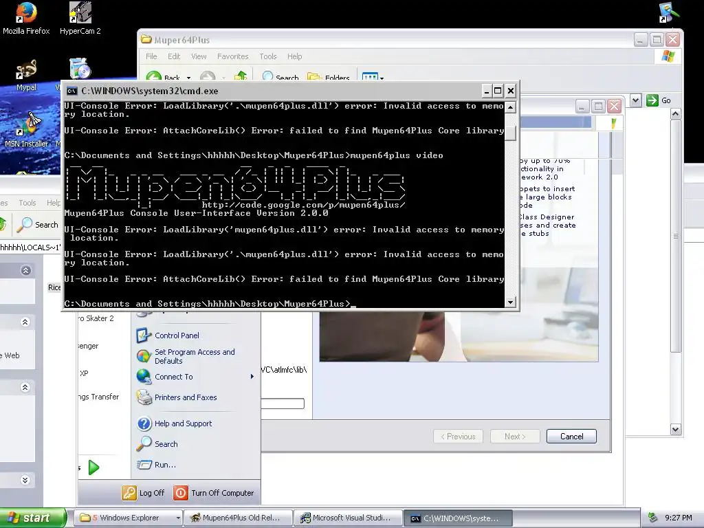Switch to Microsoft Visual Studio taskbar item
Image resolution: width=704 pixels, height=528 pixels.
click(x=347, y=518)
